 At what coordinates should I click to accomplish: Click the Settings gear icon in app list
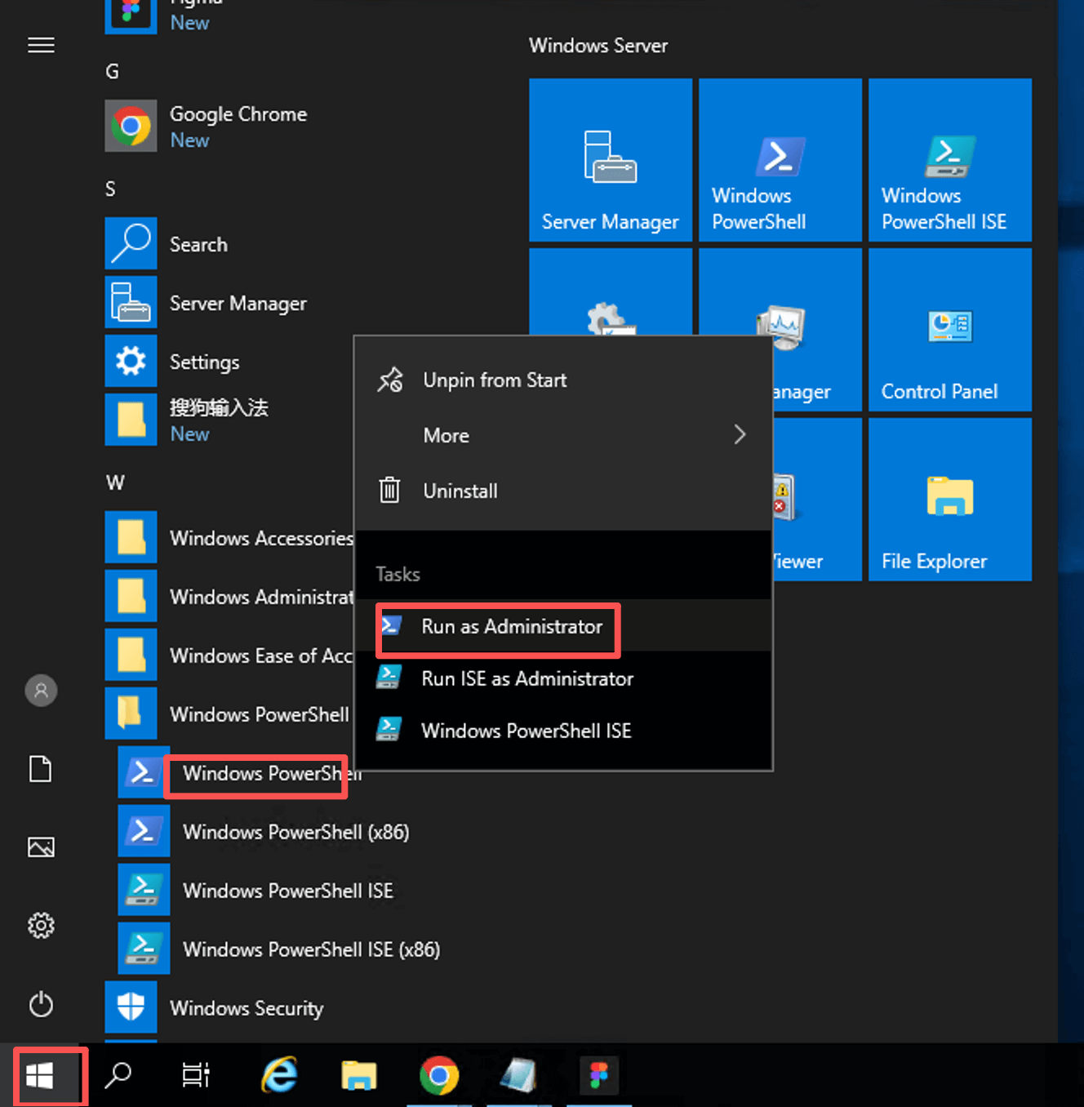pos(131,361)
